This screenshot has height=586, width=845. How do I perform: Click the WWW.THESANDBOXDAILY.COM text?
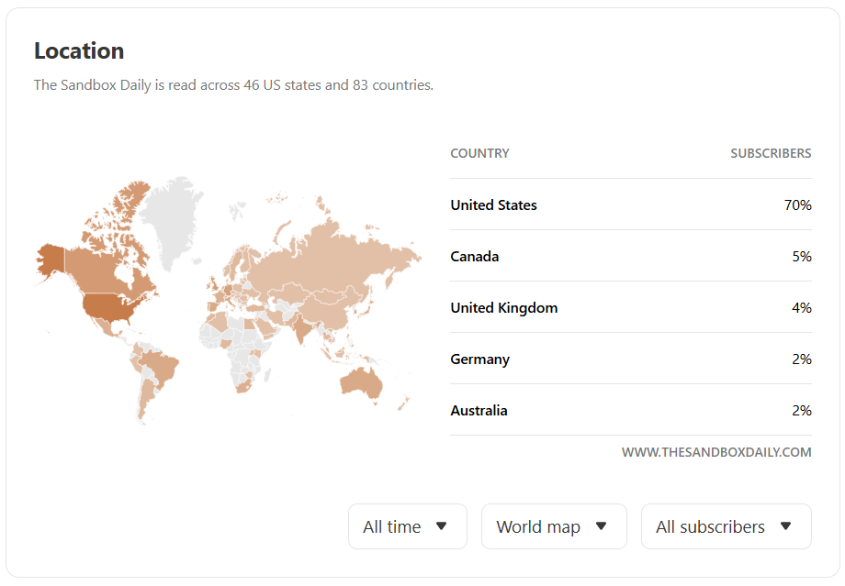[716, 452]
